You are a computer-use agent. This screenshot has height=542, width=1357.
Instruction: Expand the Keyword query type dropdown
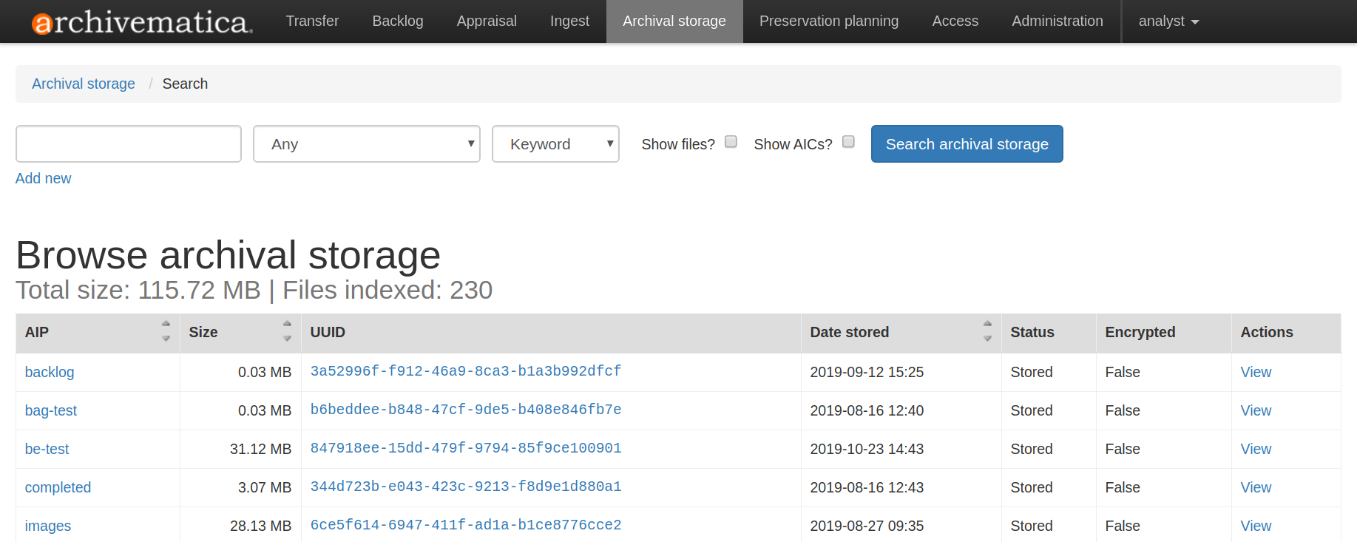(x=555, y=144)
